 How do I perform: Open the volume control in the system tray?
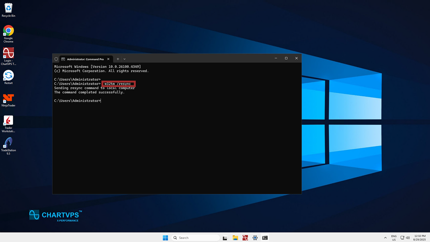408,238
